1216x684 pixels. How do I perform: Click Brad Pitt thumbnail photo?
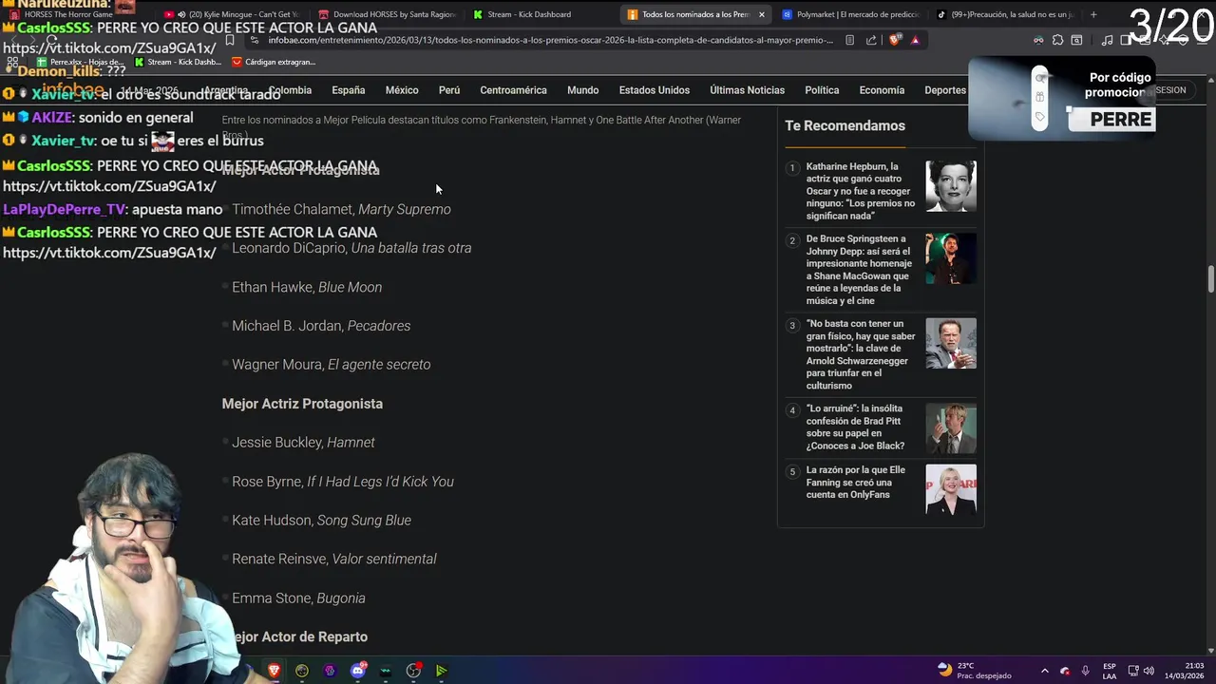tap(951, 428)
